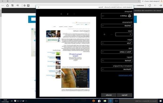The width and height of the screenshot is (163, 103).
Task: Open the Edge More actions ellipsis menu
Action: [3, 5]
